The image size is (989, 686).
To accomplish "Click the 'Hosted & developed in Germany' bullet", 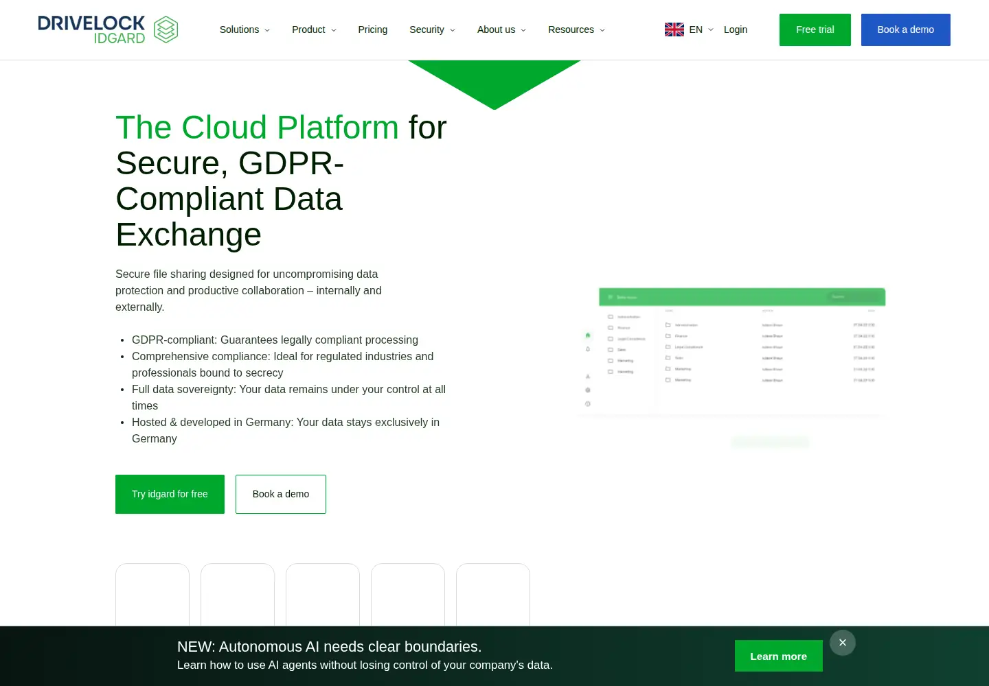I will (286, 430).
